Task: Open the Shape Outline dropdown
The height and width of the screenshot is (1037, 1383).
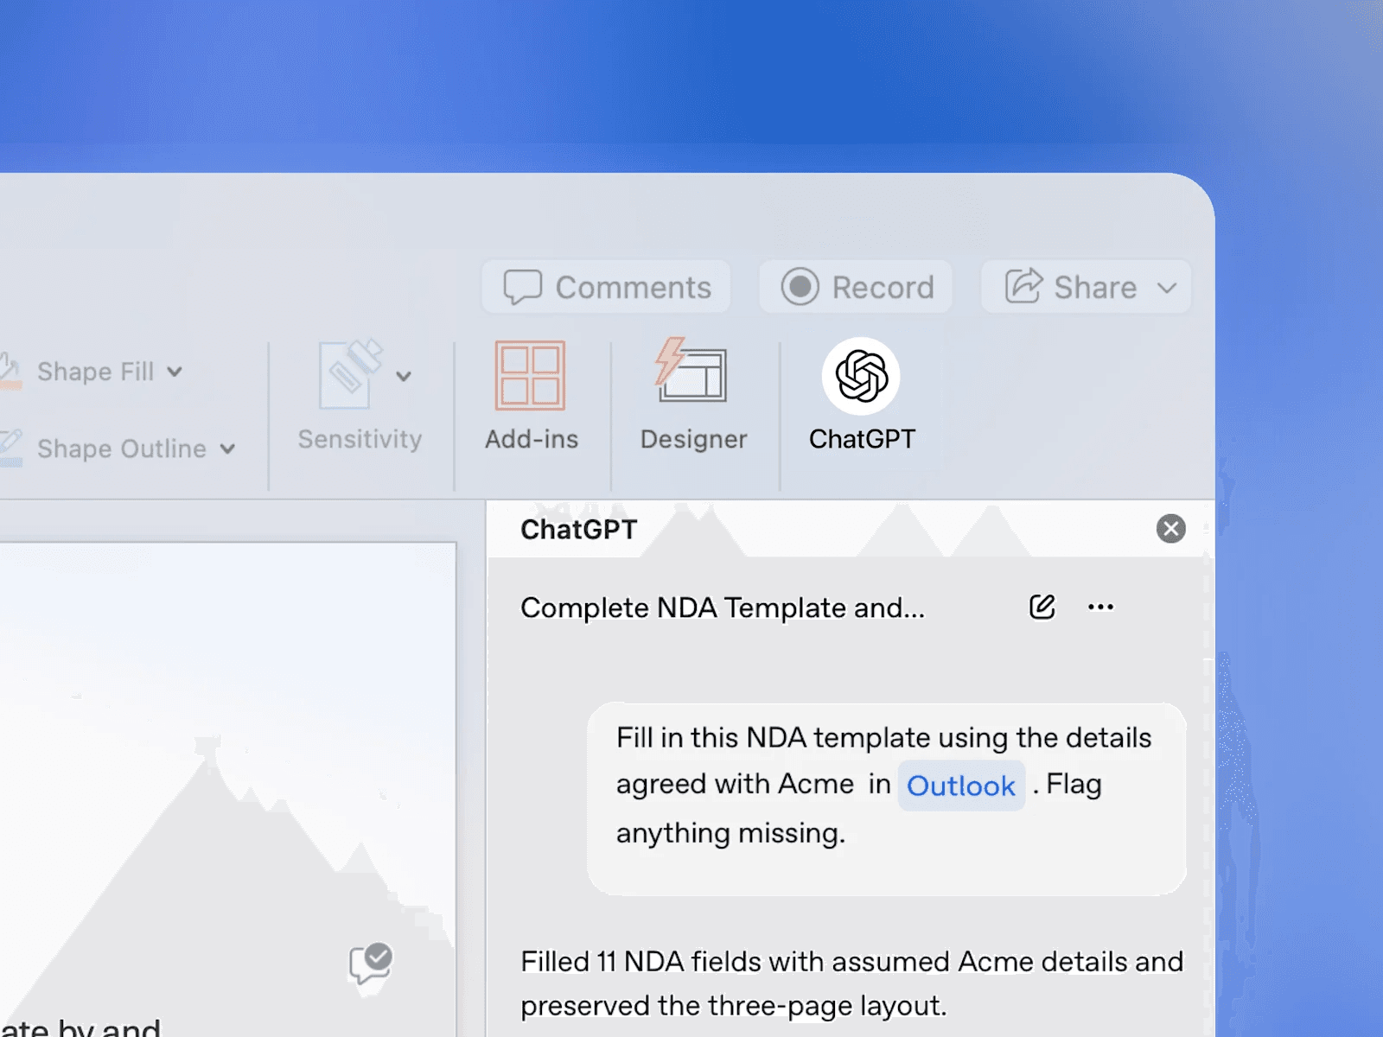Action: click(227, 449)
